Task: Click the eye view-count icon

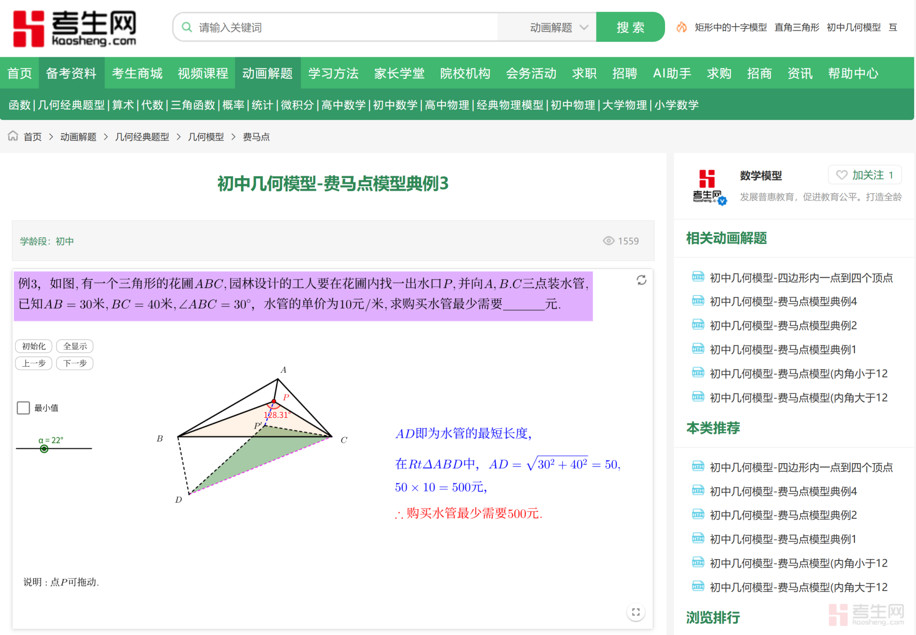Action: pyautogui.click(x=608, y=241)
